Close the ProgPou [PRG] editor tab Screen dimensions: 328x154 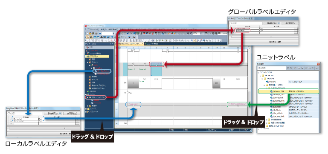pyautogui.click(x=142, y=44)
